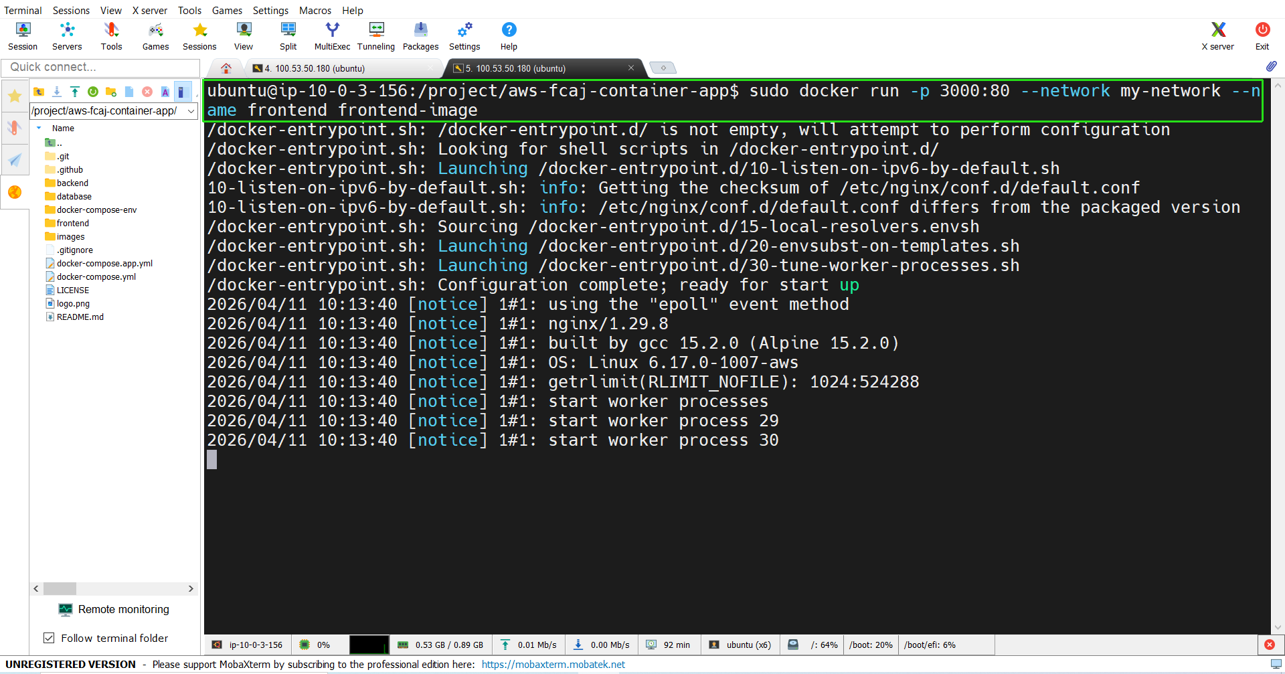This screenshot has width=1285, height=674.
Task: Collapse the Name column sort arrow
Action: point(39,128)
